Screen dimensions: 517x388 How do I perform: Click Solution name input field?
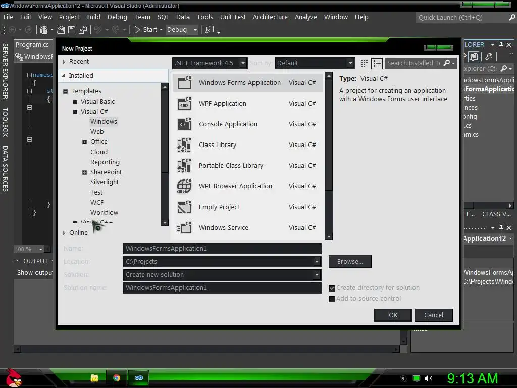[x=222, y=287]
